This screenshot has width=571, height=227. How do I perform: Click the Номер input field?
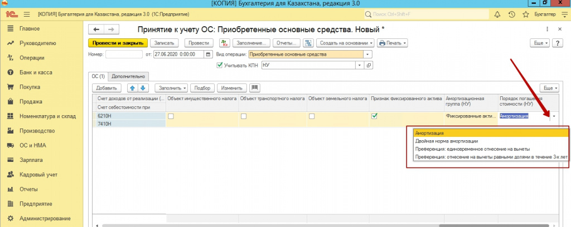[x=124, y=55]
